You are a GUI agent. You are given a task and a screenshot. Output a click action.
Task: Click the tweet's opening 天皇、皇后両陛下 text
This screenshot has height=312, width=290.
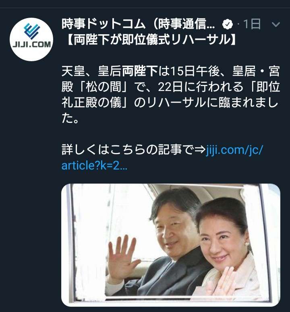click(110, 71)
